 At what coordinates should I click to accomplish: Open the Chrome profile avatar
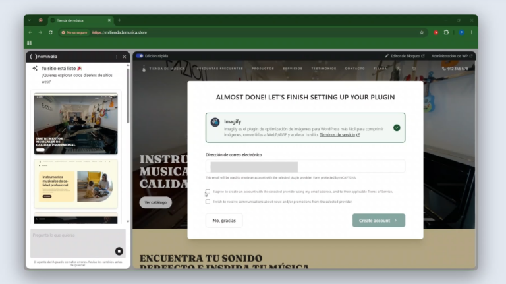tap(461, 32)
